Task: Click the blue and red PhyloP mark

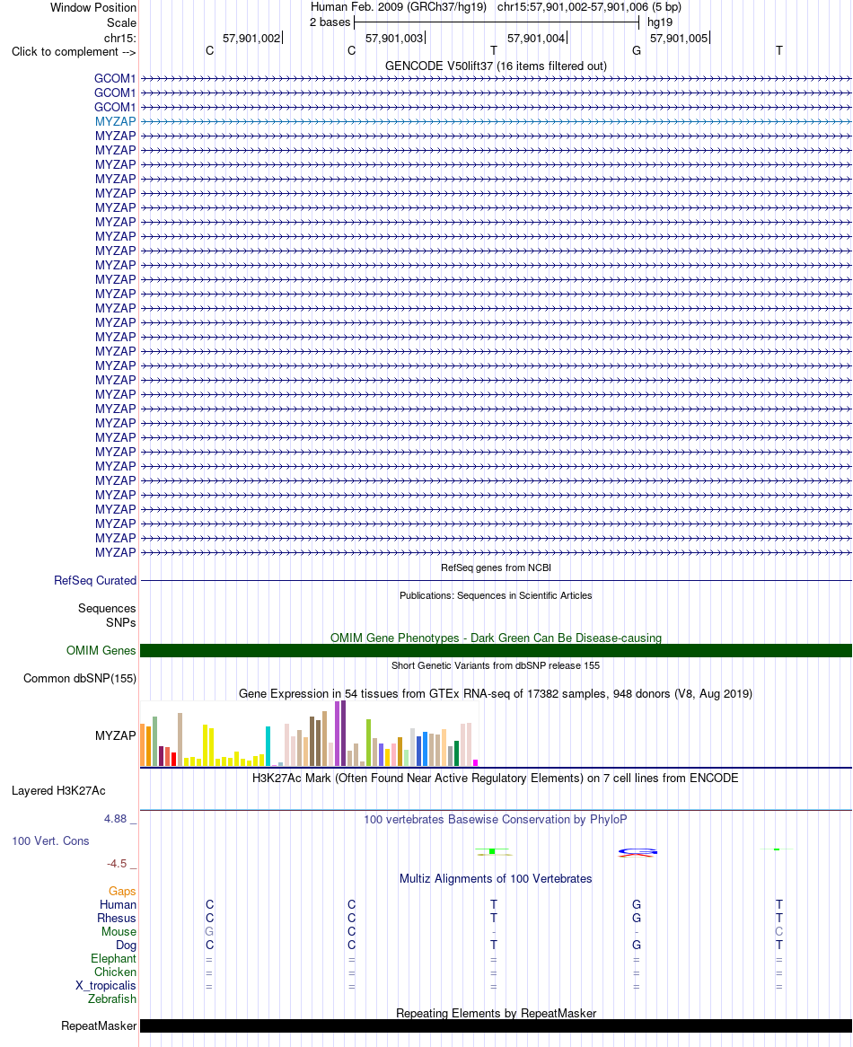Action: [x=638, y=852]
